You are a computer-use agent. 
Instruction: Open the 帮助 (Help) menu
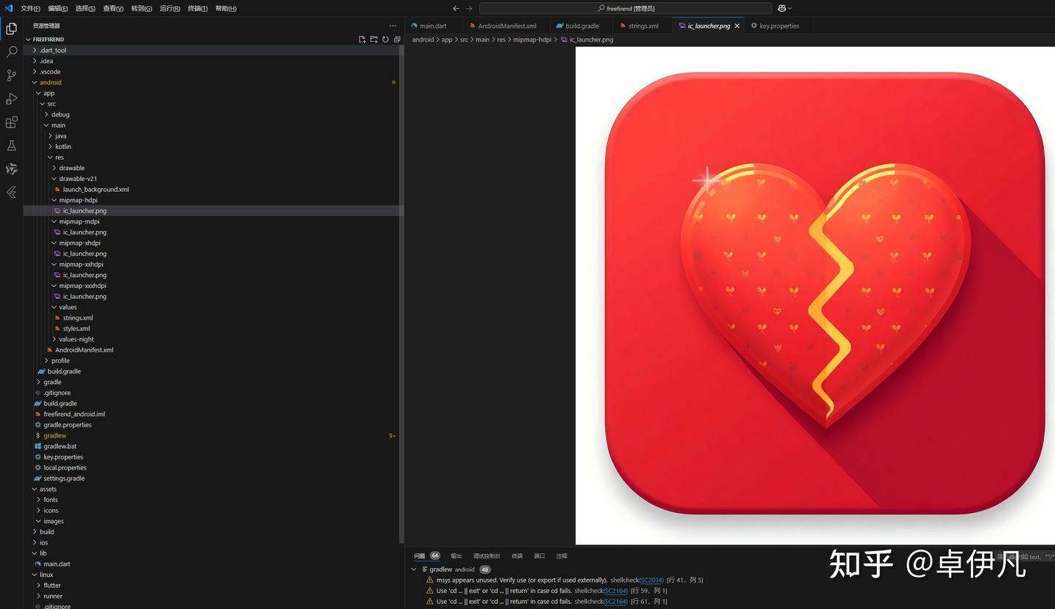226,9
